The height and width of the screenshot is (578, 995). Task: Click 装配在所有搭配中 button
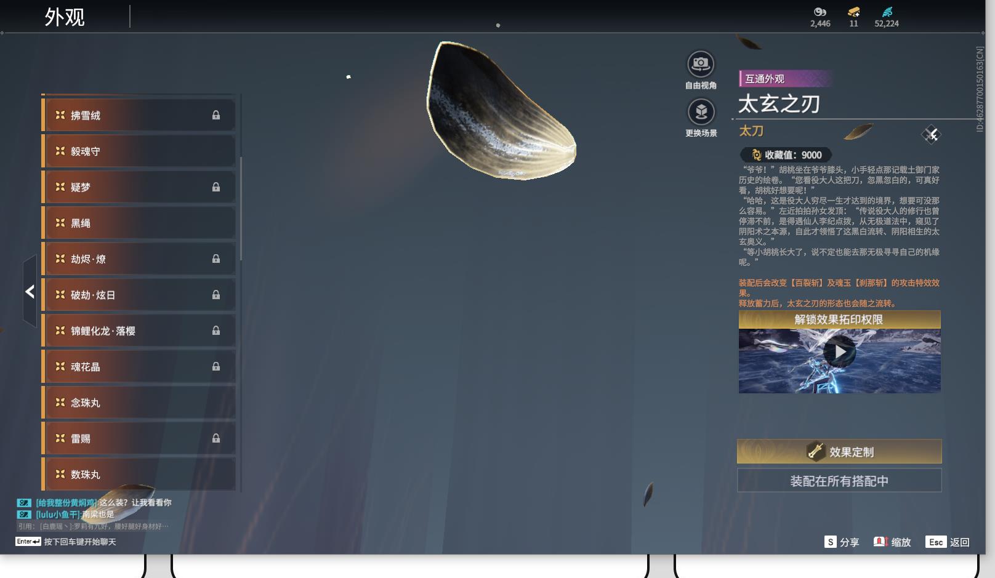tap(839, 481)
